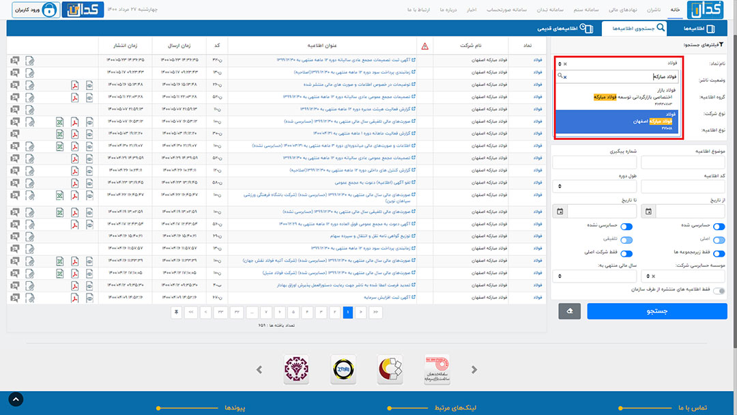The width and height of the screenshot is (737, 415).
Task: Open notice link 'توزیع گواهی نامه نقل و انتقال'
Action: pos(373,236)
